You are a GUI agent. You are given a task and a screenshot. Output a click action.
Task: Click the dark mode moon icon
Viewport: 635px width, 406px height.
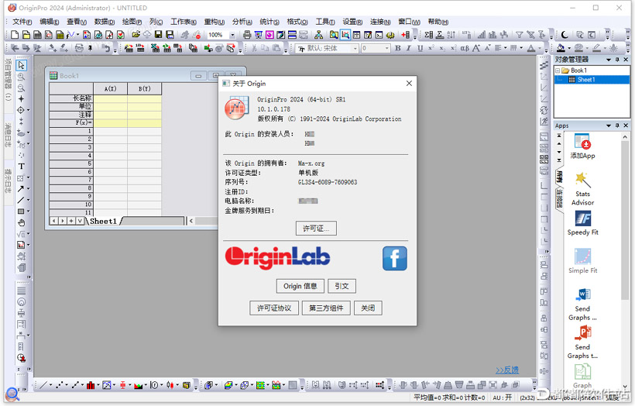565,35
